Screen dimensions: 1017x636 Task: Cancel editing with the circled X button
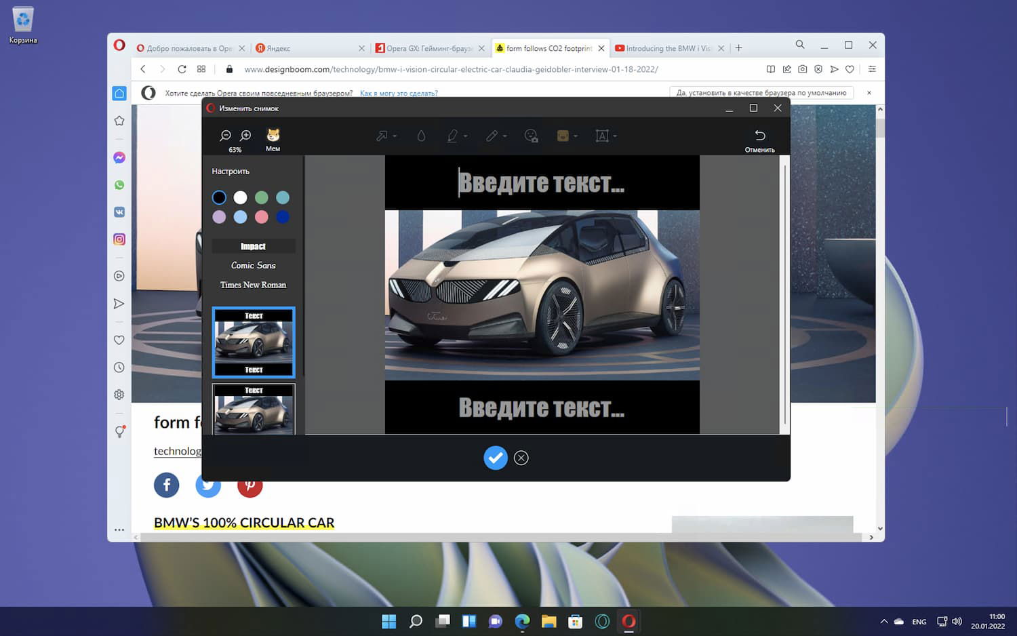point(521,458)
